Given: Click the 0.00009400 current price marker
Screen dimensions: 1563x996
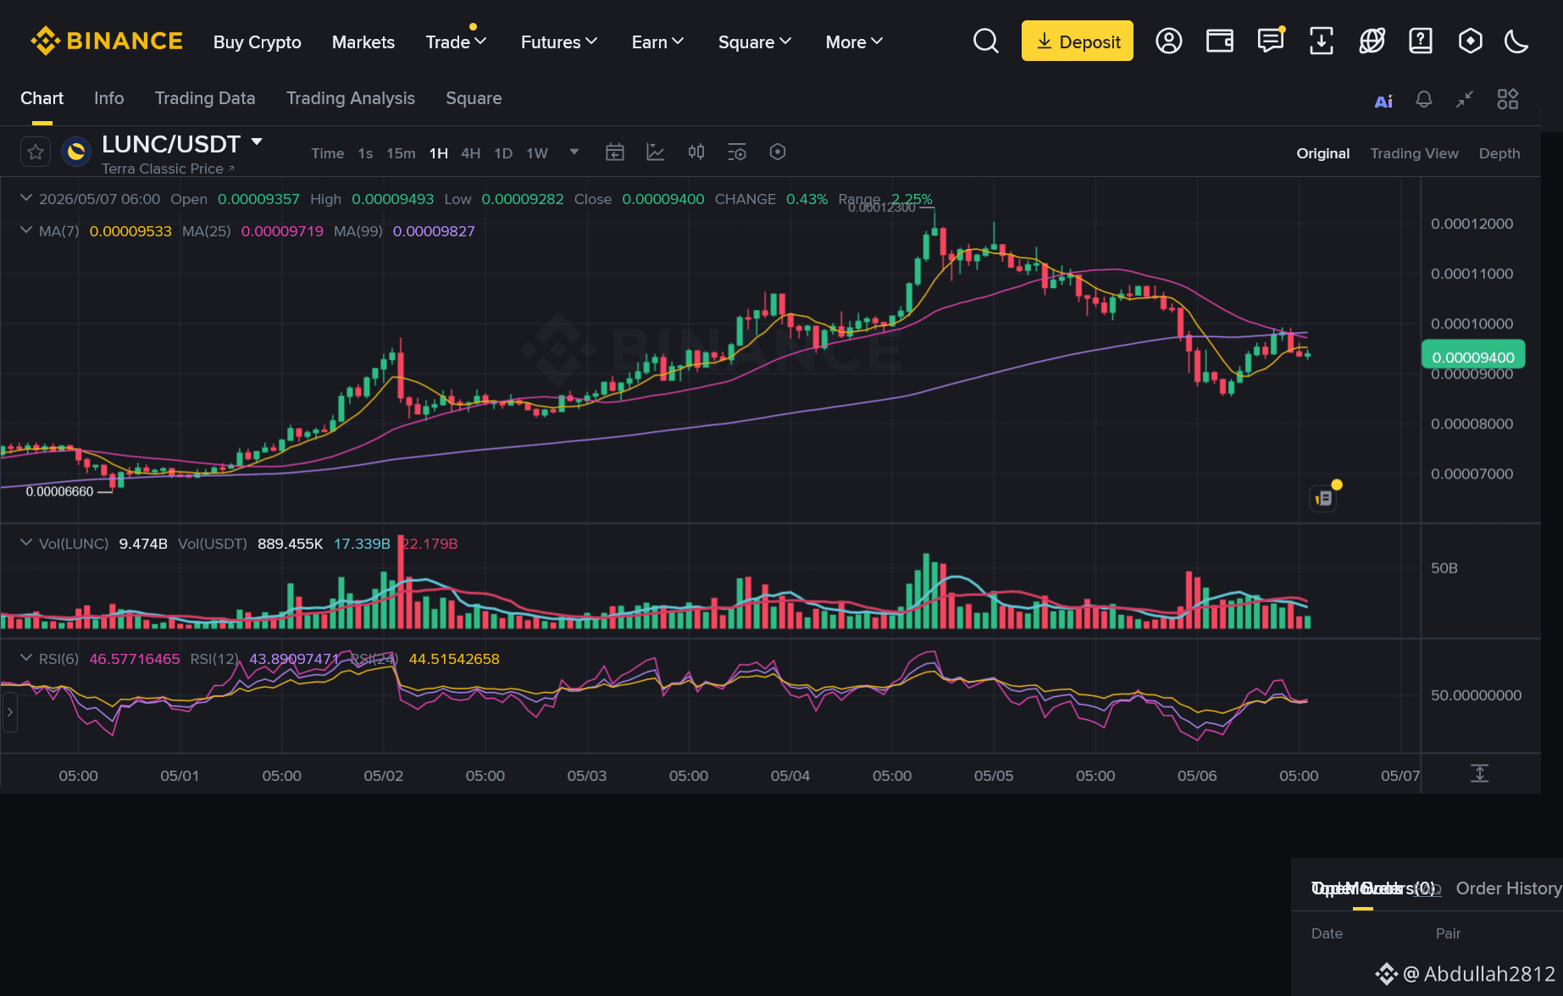Looking at the screenshot, I should [x=1473, y=356].
